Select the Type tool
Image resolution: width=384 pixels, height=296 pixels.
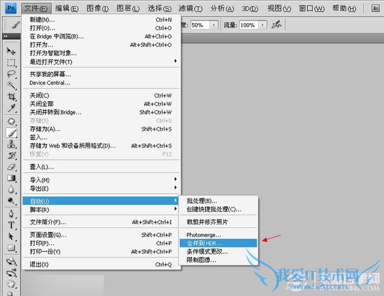(x=11, y=225)
